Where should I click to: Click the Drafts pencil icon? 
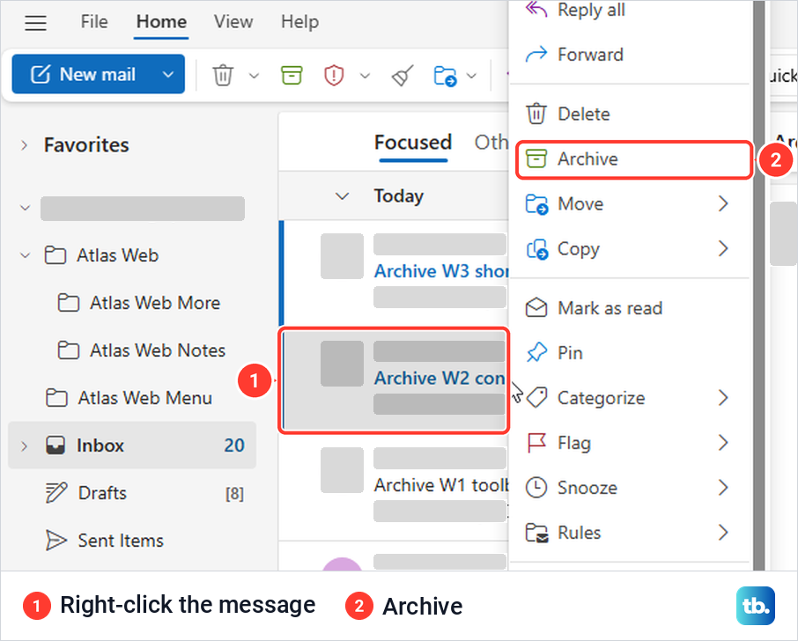coord(55,493)
